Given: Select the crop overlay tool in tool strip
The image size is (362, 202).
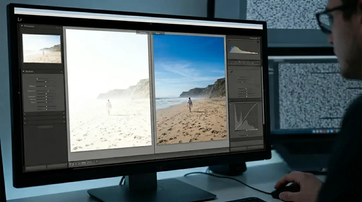Looking at the screenshot, I should tap(230, 63).
